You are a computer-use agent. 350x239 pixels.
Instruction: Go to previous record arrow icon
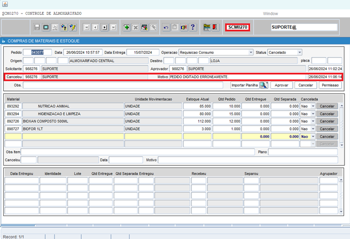[95, 27]
